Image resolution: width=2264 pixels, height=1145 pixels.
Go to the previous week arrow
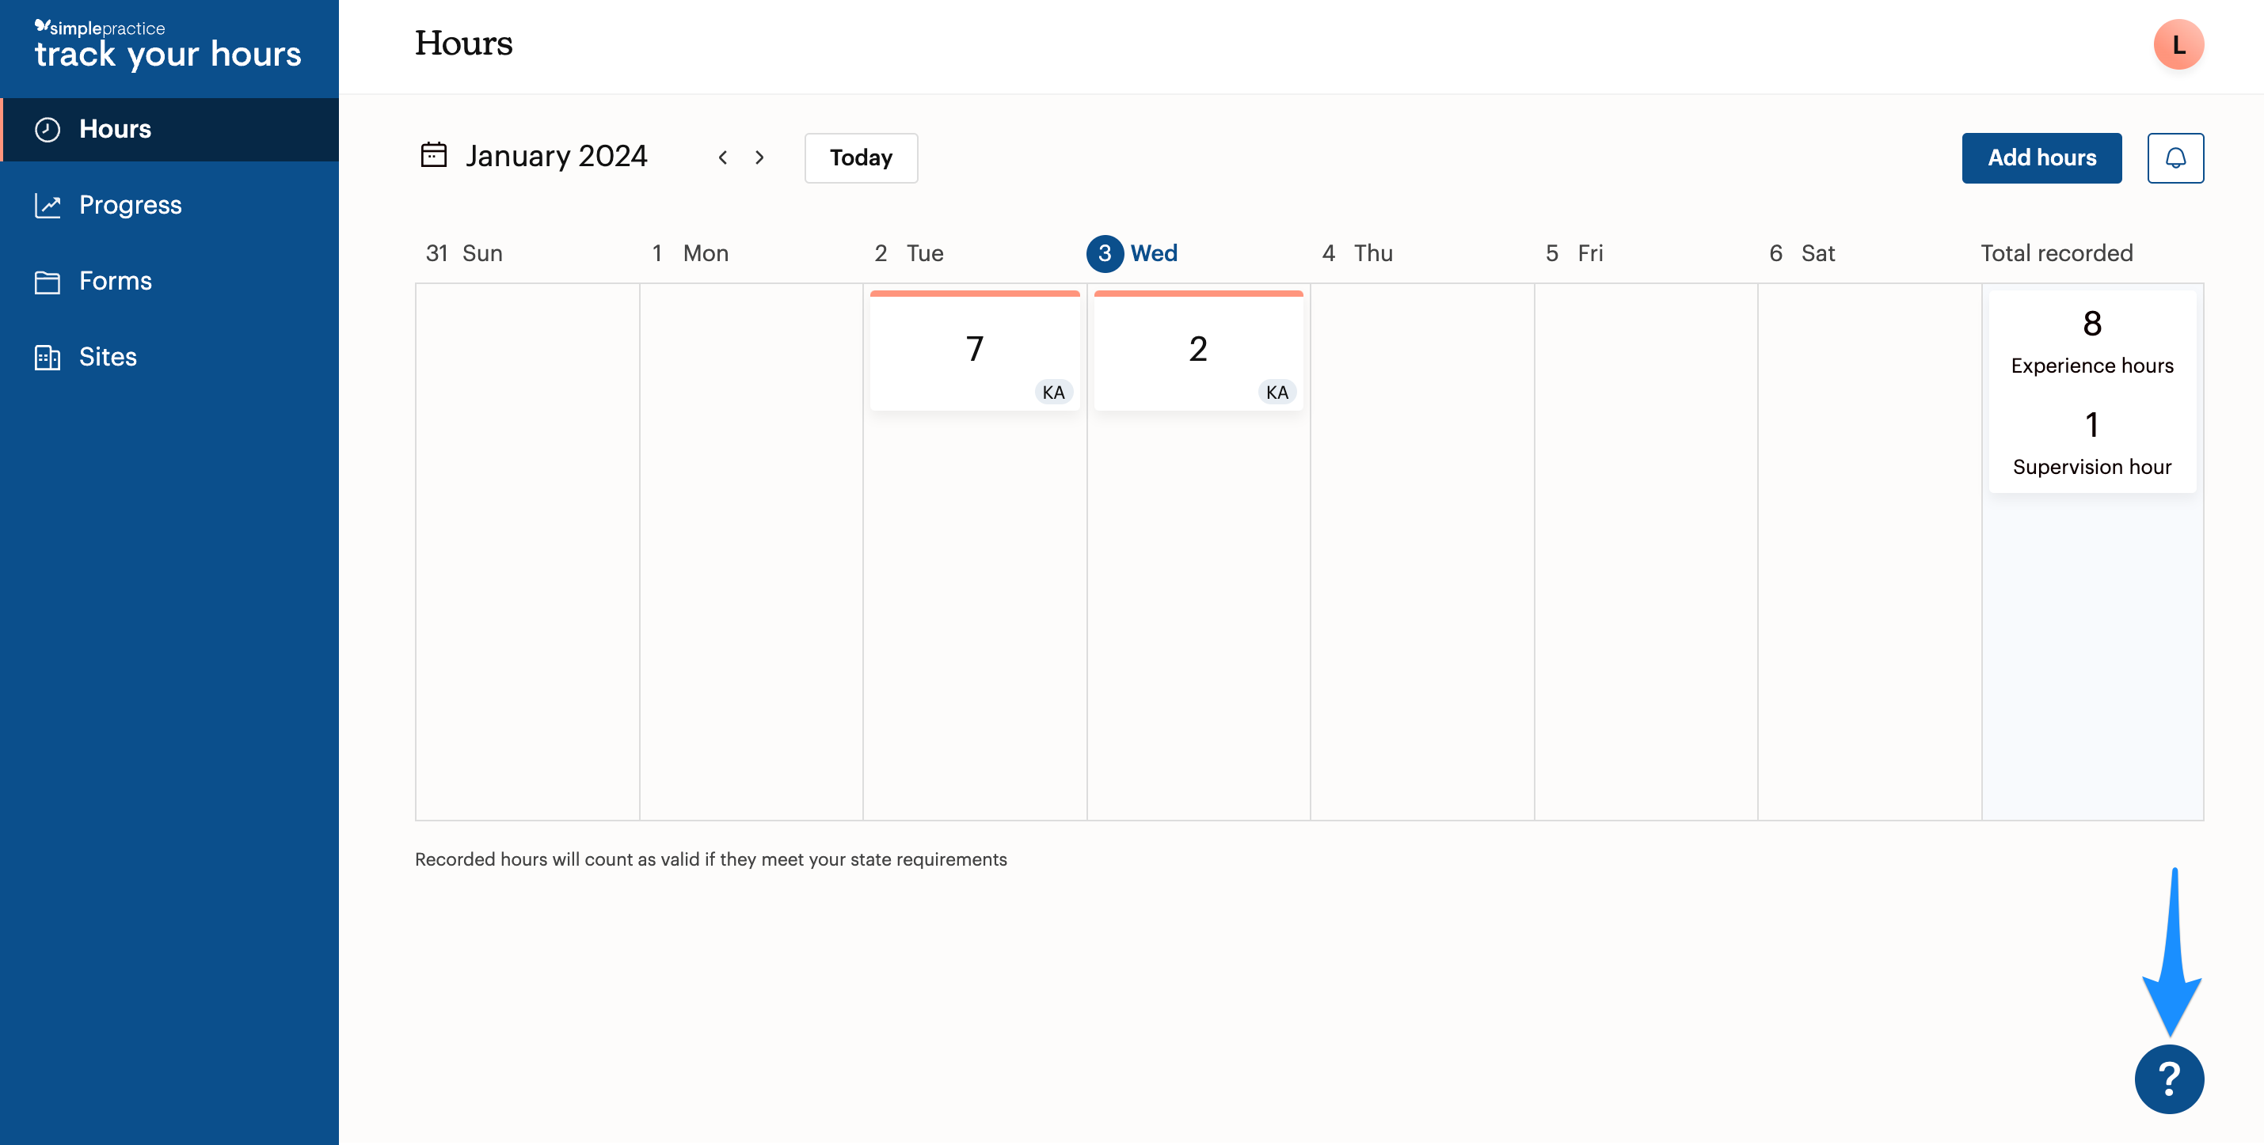(722, 157)
